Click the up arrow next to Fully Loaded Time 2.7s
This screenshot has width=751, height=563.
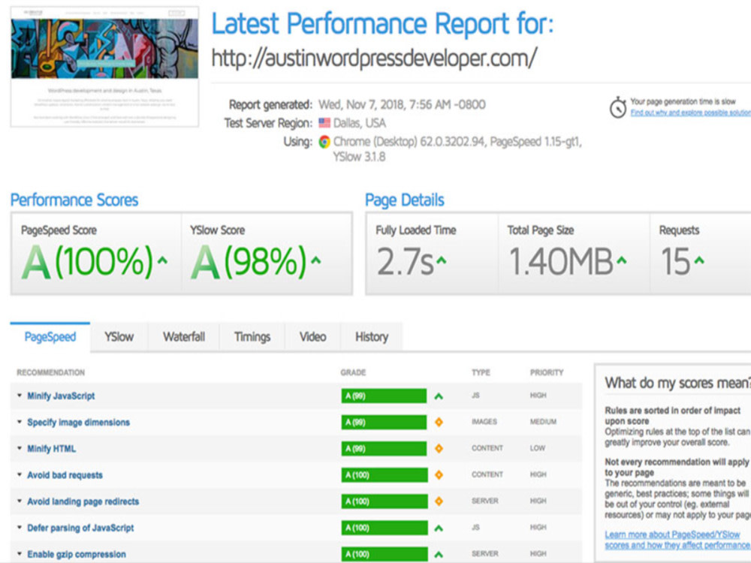tap(441, 260)
